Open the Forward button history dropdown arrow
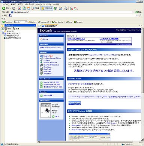This screenshot has height=146, width=144. pyautogui.click(x=16, y=8)
